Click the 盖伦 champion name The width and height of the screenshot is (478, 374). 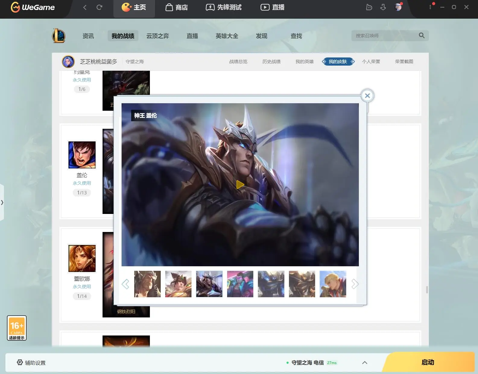pyautogui.click(x=82, y=175)
